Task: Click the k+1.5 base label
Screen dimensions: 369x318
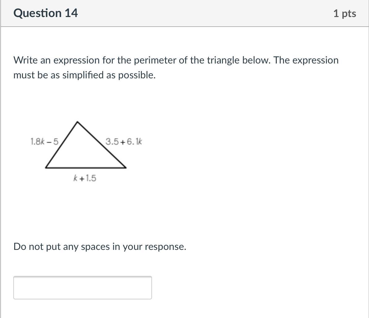Action: coord(85,178)
